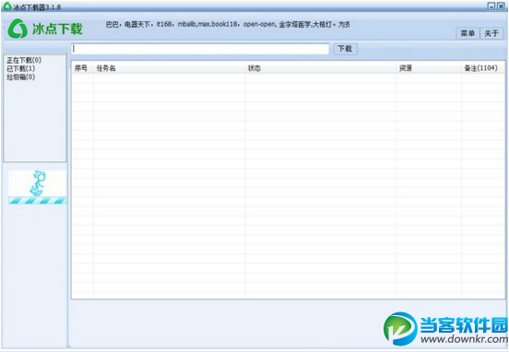
Task: Close the 冰点下载器 window
Action: click(501, 6)
